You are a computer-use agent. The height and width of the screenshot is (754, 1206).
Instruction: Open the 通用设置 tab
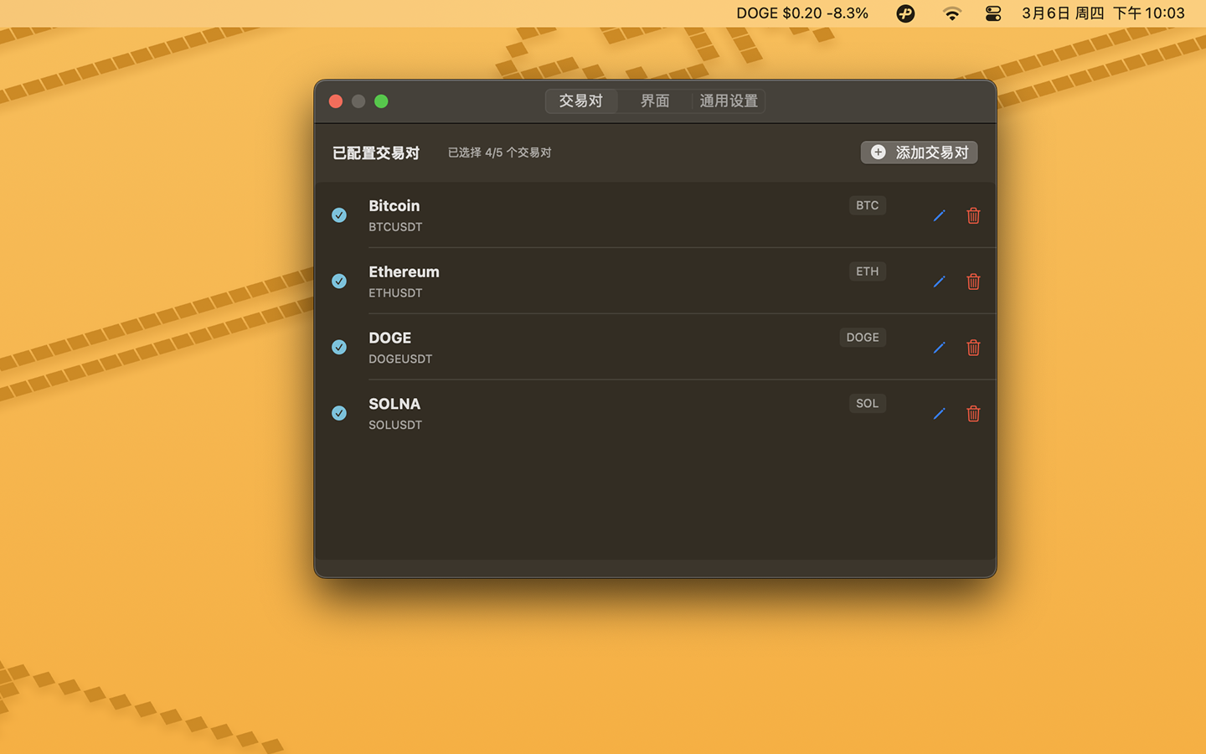click(x=729, y=101)
